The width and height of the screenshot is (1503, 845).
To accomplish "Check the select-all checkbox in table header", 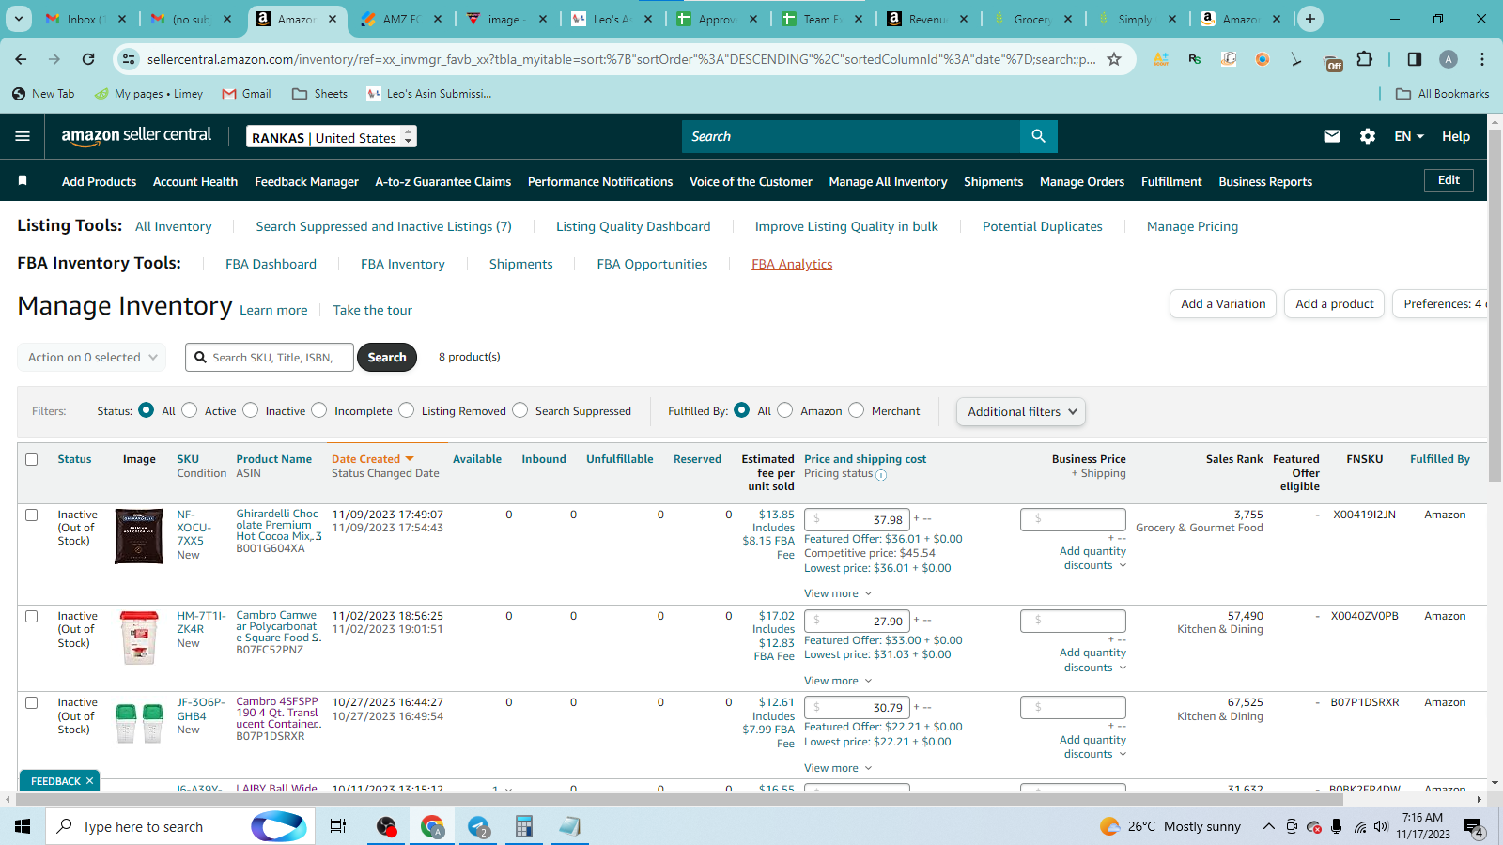I will click(32, 460).
